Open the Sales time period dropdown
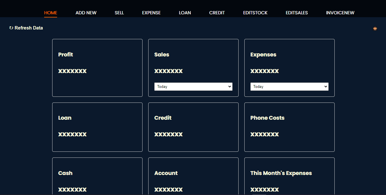 coord(193,86)
